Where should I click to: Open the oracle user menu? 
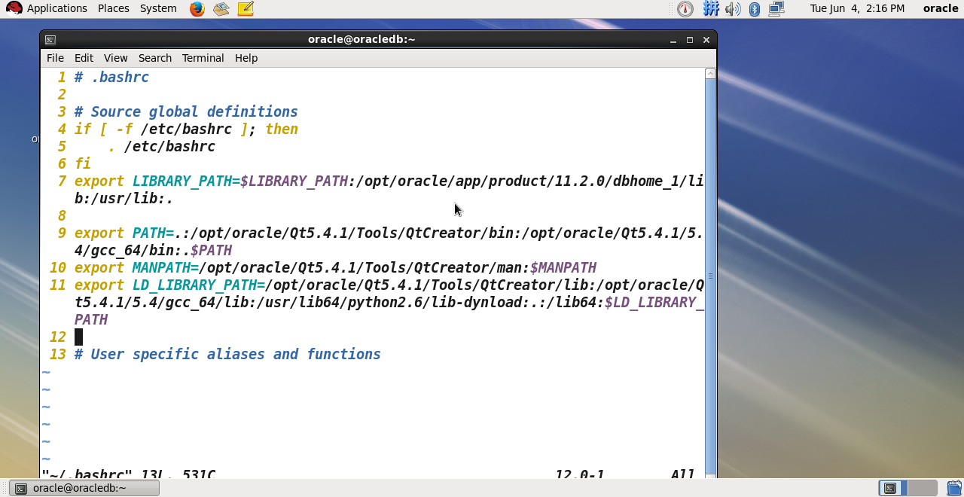(x=941, y=8)
